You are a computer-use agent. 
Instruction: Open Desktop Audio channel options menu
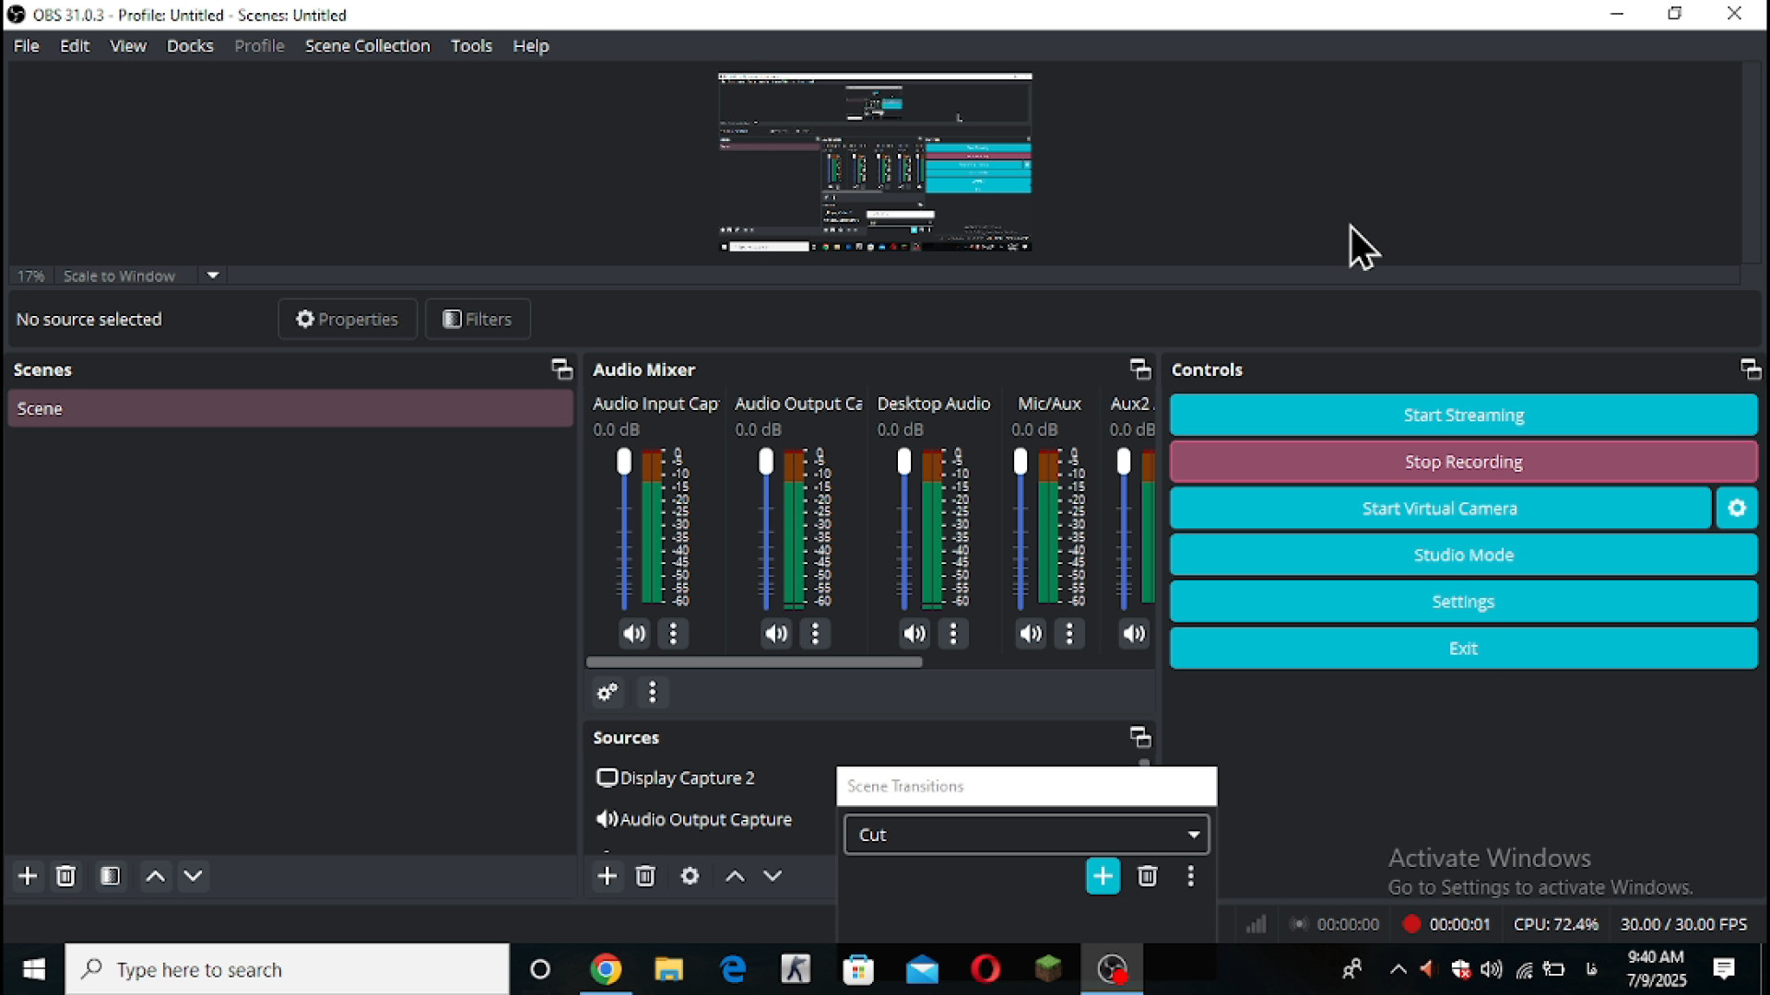(954, 634)
